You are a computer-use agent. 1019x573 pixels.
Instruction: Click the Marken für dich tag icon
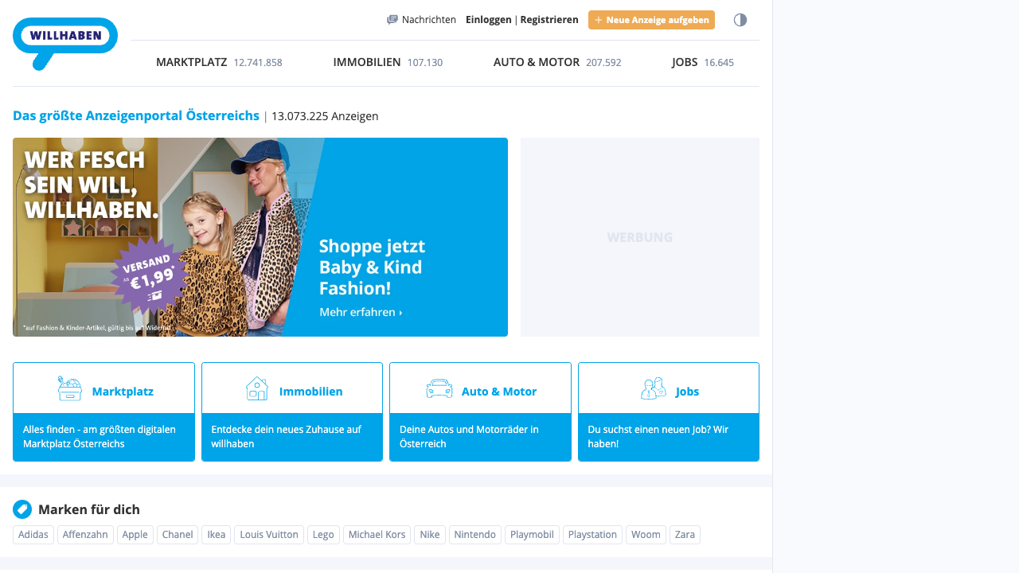click(x=22, y=509)
